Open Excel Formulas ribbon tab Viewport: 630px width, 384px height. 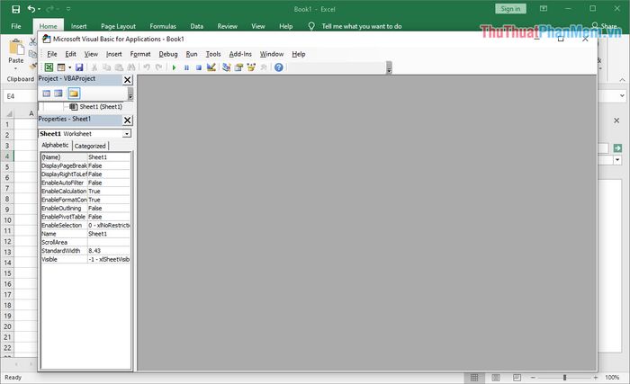[x=163, y=26]
